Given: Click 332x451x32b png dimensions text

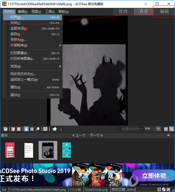Looking at the screenshot, I should coord(96,190).
